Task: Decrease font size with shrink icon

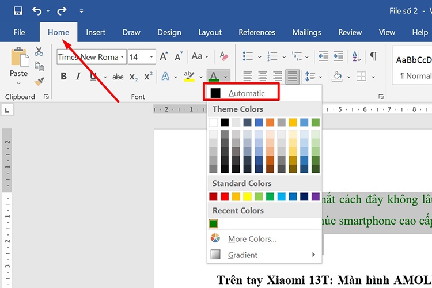Action: (x=179, y=56)
